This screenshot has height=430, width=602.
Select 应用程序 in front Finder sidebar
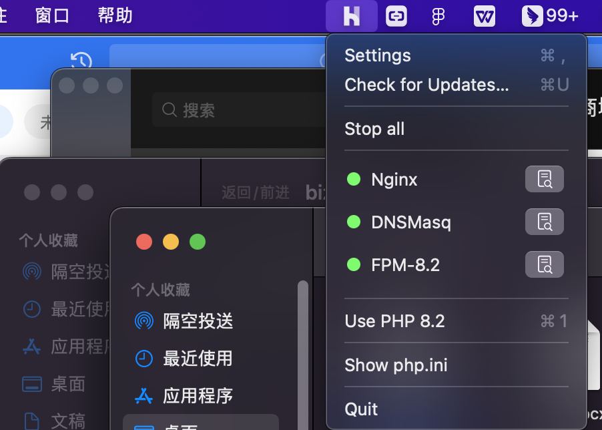pos(198,396)
